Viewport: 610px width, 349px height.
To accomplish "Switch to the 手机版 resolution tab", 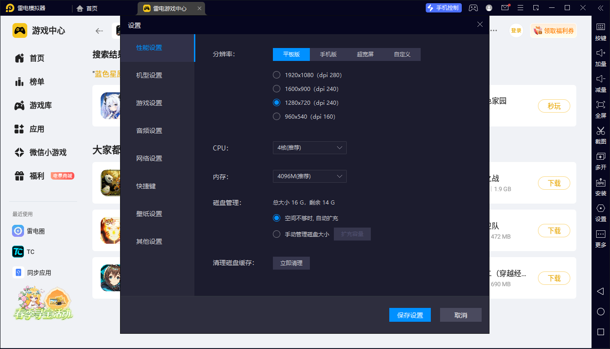I will coord(328,54).
